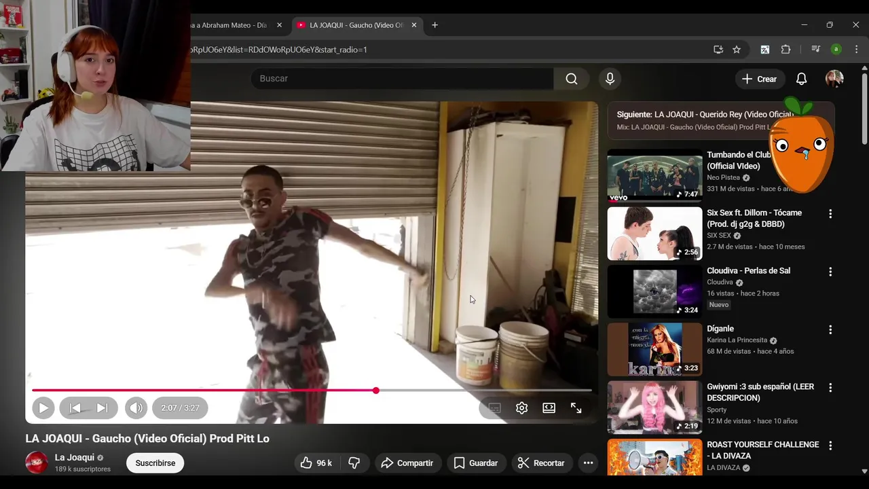The width and height of the screenshot is (869, 489).
Task: Open Chrome three-dot menu
Action: [x=856, y=50]
